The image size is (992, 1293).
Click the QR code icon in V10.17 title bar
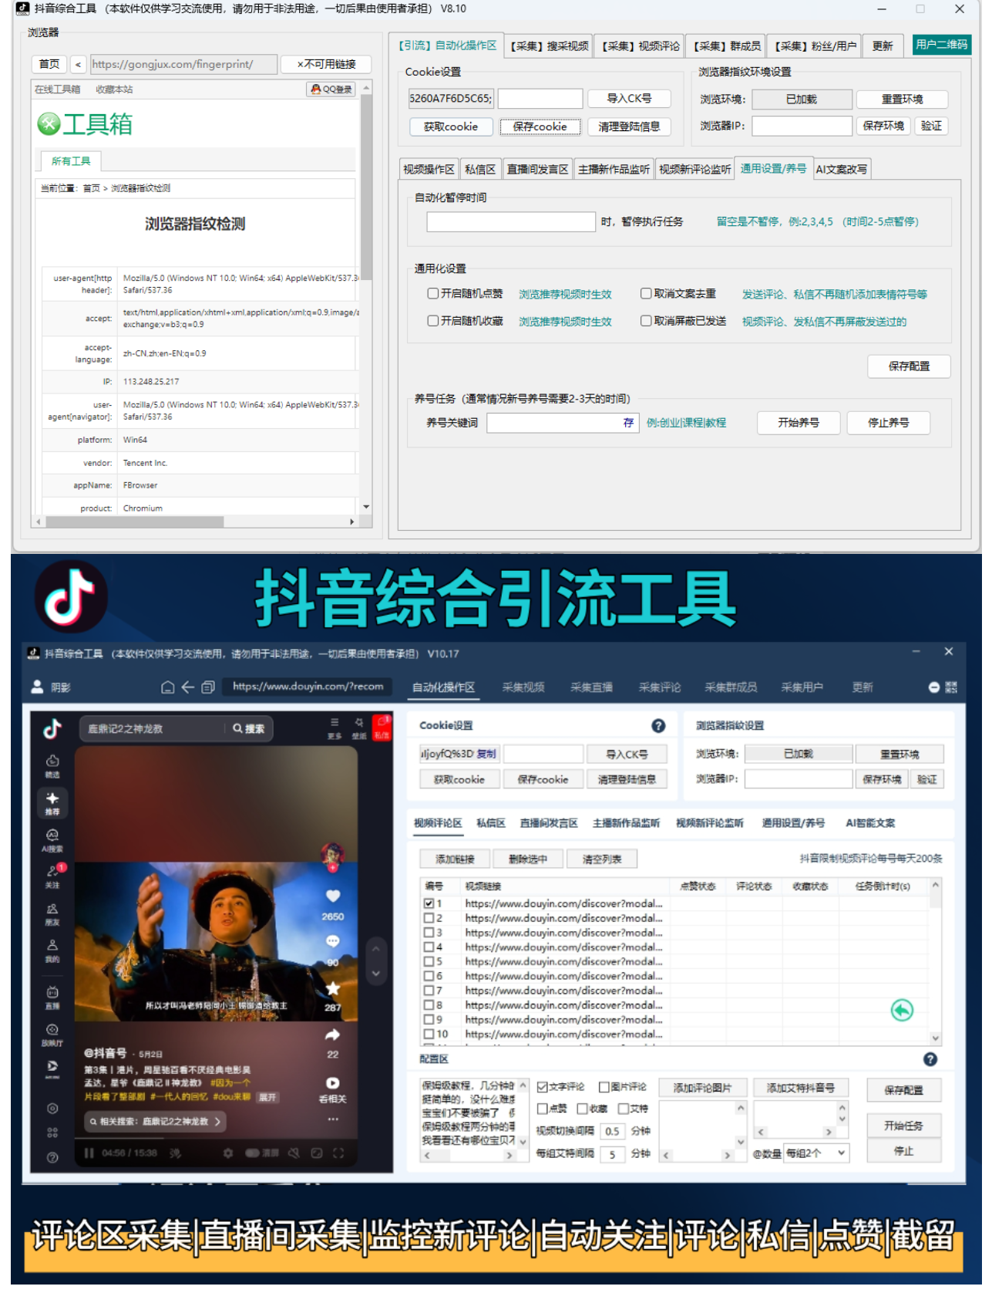pyautogui.click(x=951, y=687)
